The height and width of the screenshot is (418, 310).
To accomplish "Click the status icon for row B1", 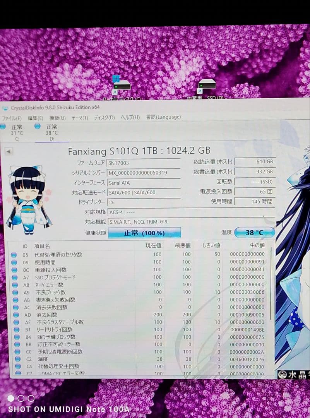I will (x=17, y=330).
